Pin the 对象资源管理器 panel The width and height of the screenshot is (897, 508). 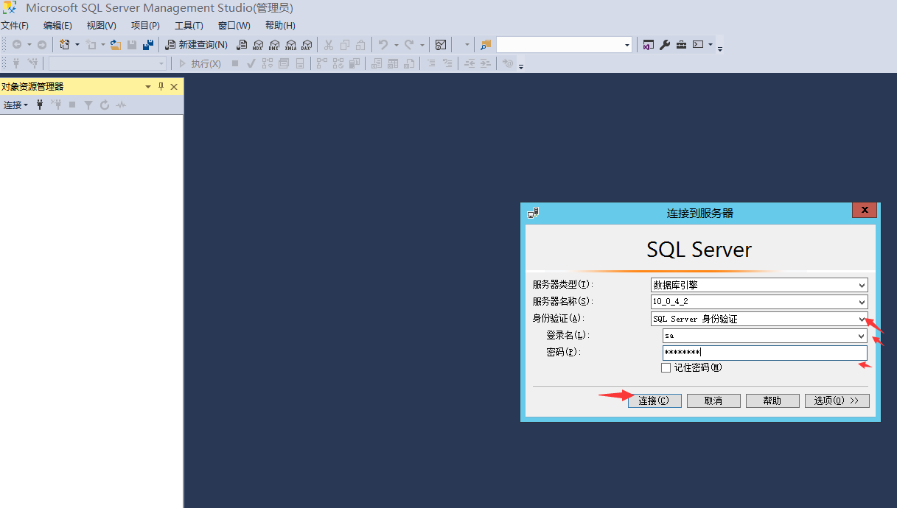(161, 87)
